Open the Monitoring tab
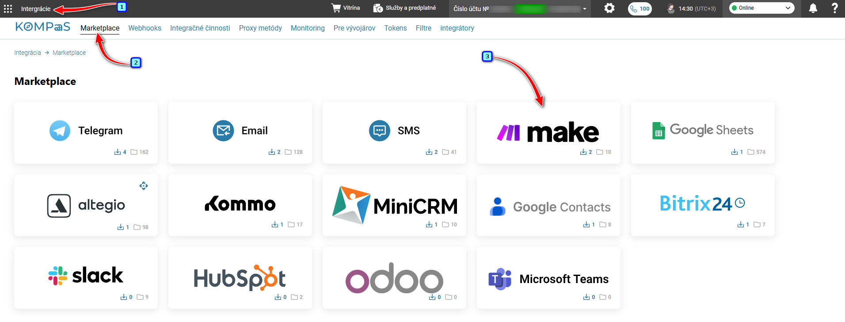The height and width of the screenshot is (322, 845). click(308, 28)
